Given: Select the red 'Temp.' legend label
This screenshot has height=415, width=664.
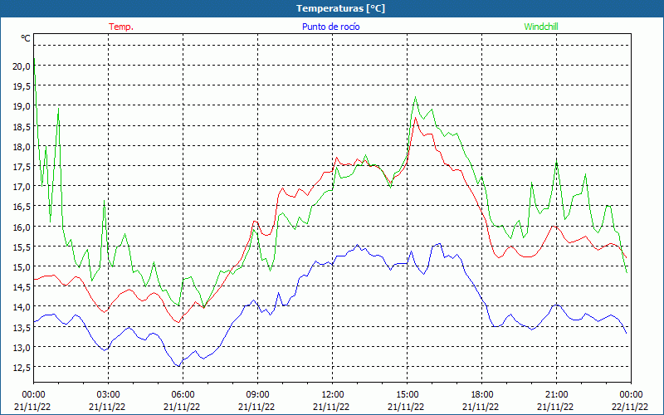Looking at the screenshot, I should click(x=121, y=27).
